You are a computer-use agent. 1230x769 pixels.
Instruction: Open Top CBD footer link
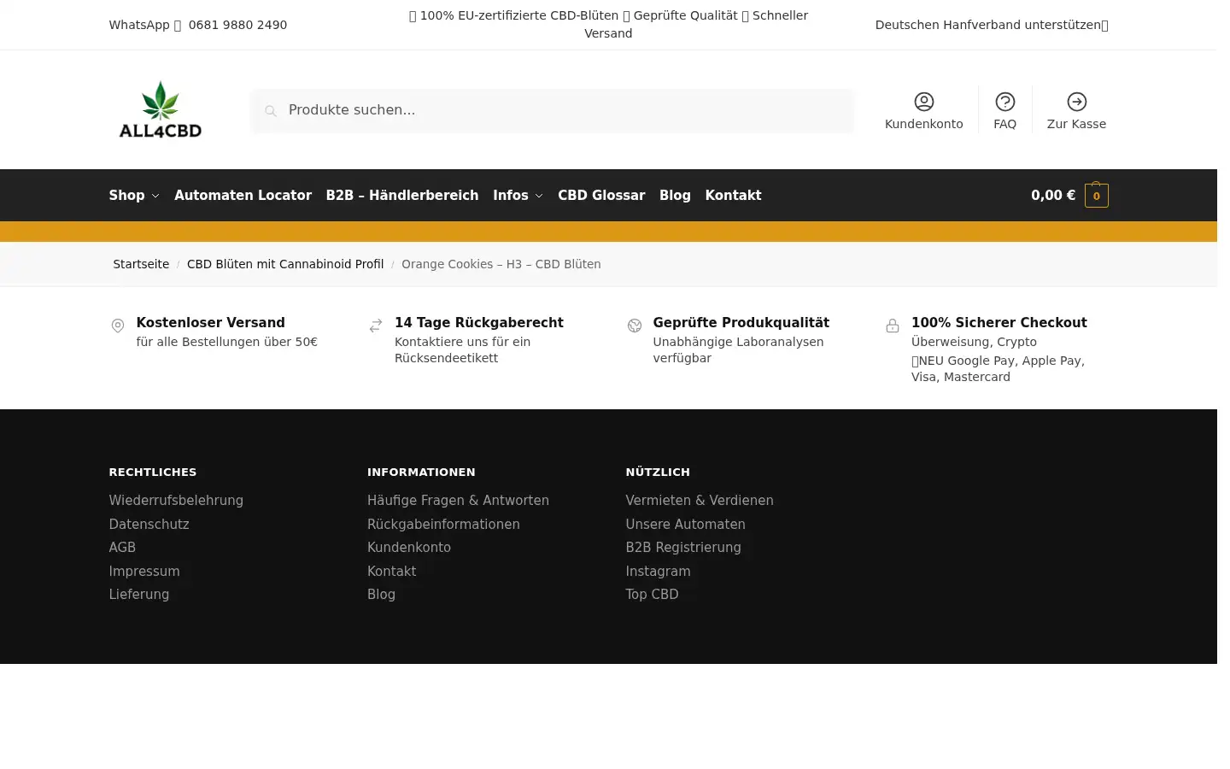(652, 595)
